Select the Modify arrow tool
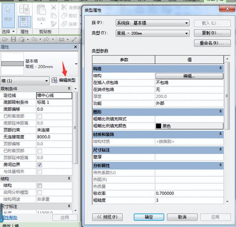Screen dimensions: 236x227 8,15
